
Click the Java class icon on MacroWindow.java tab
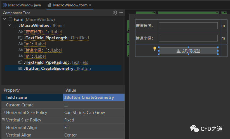(x=5, y=5)
